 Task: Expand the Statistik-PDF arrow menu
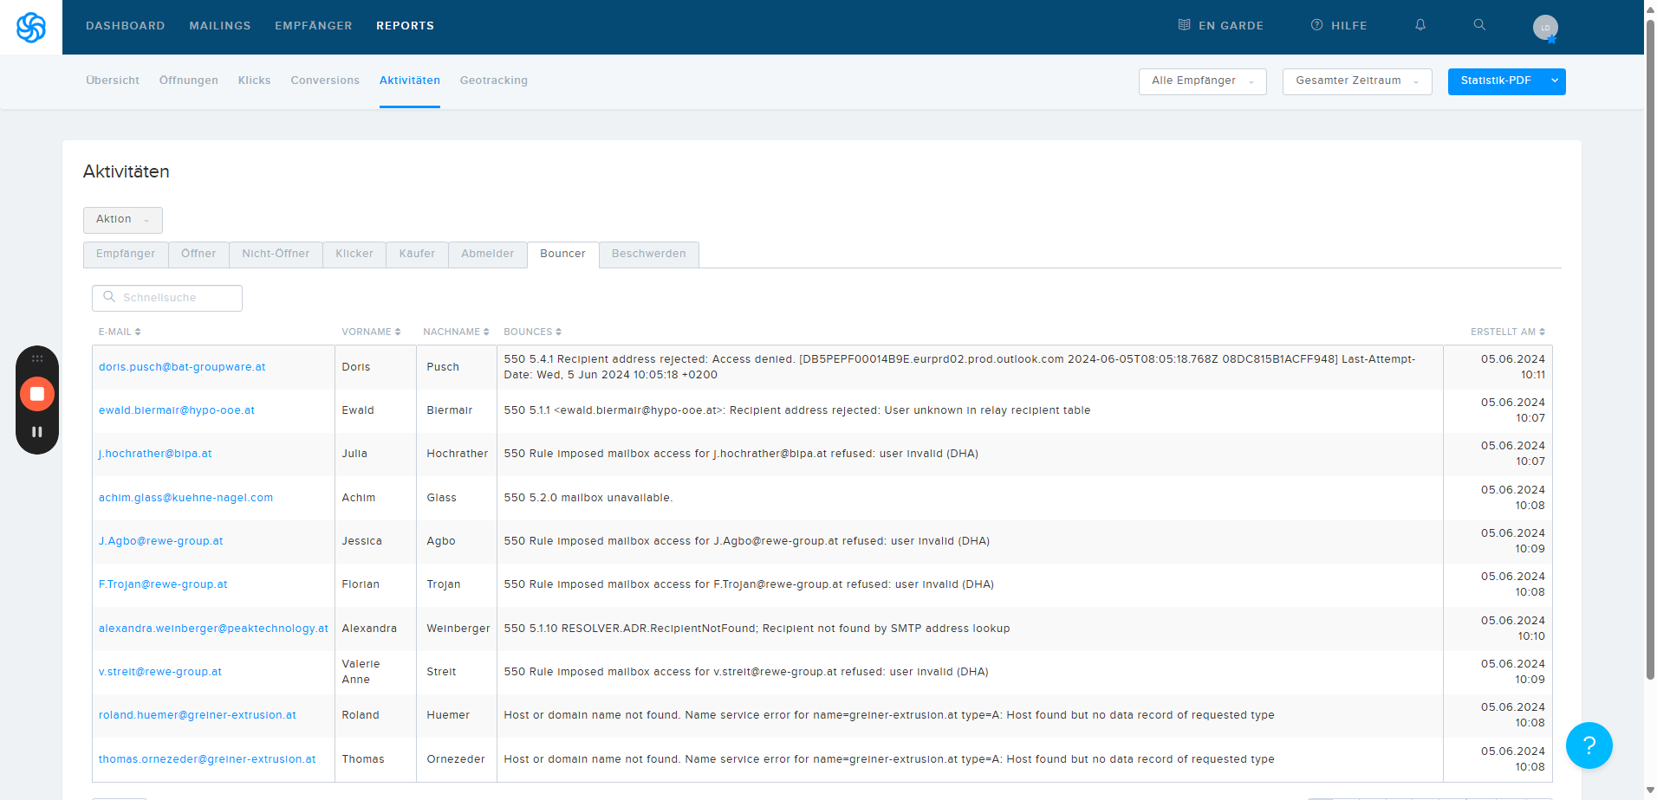[1555, 81]
